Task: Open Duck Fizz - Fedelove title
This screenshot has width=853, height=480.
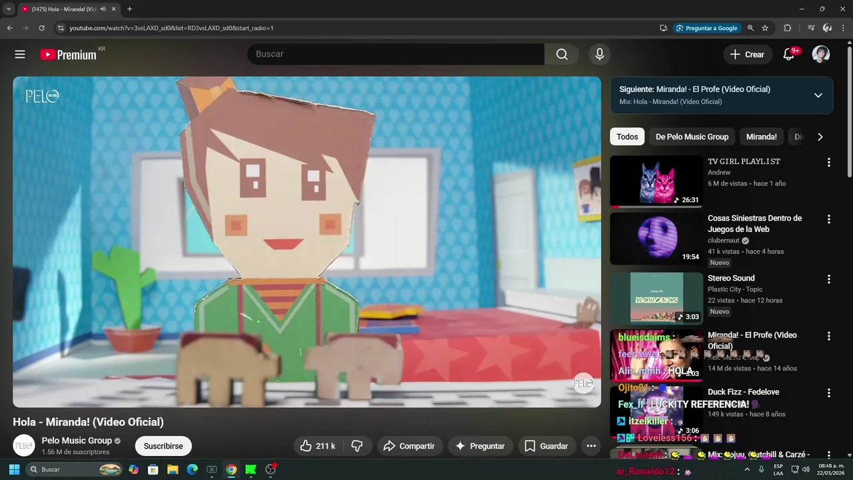Action: point(743,392)
